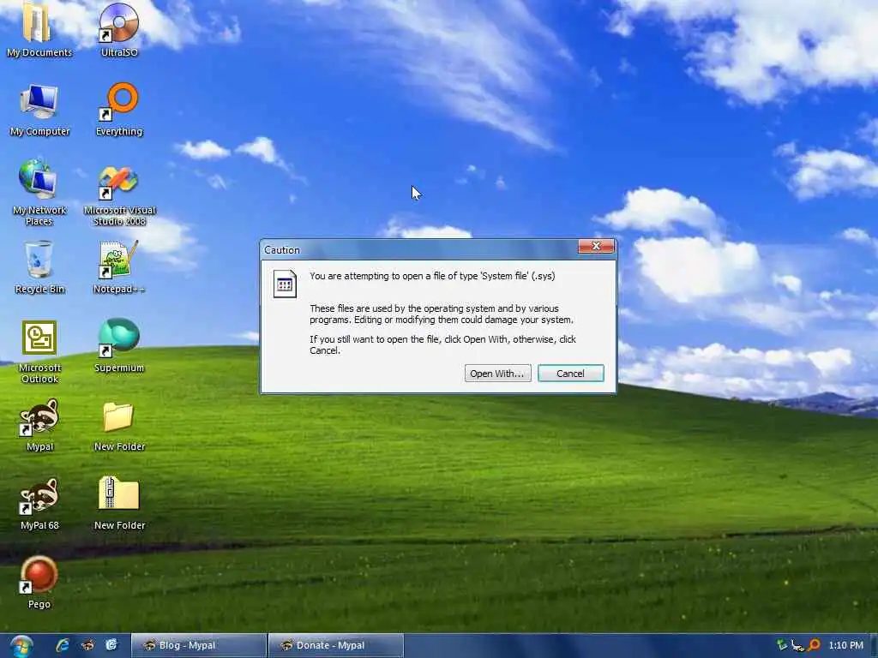Launch Internet Explorer from quick launch
Screen dimensions: 878x658
point(62,645)
